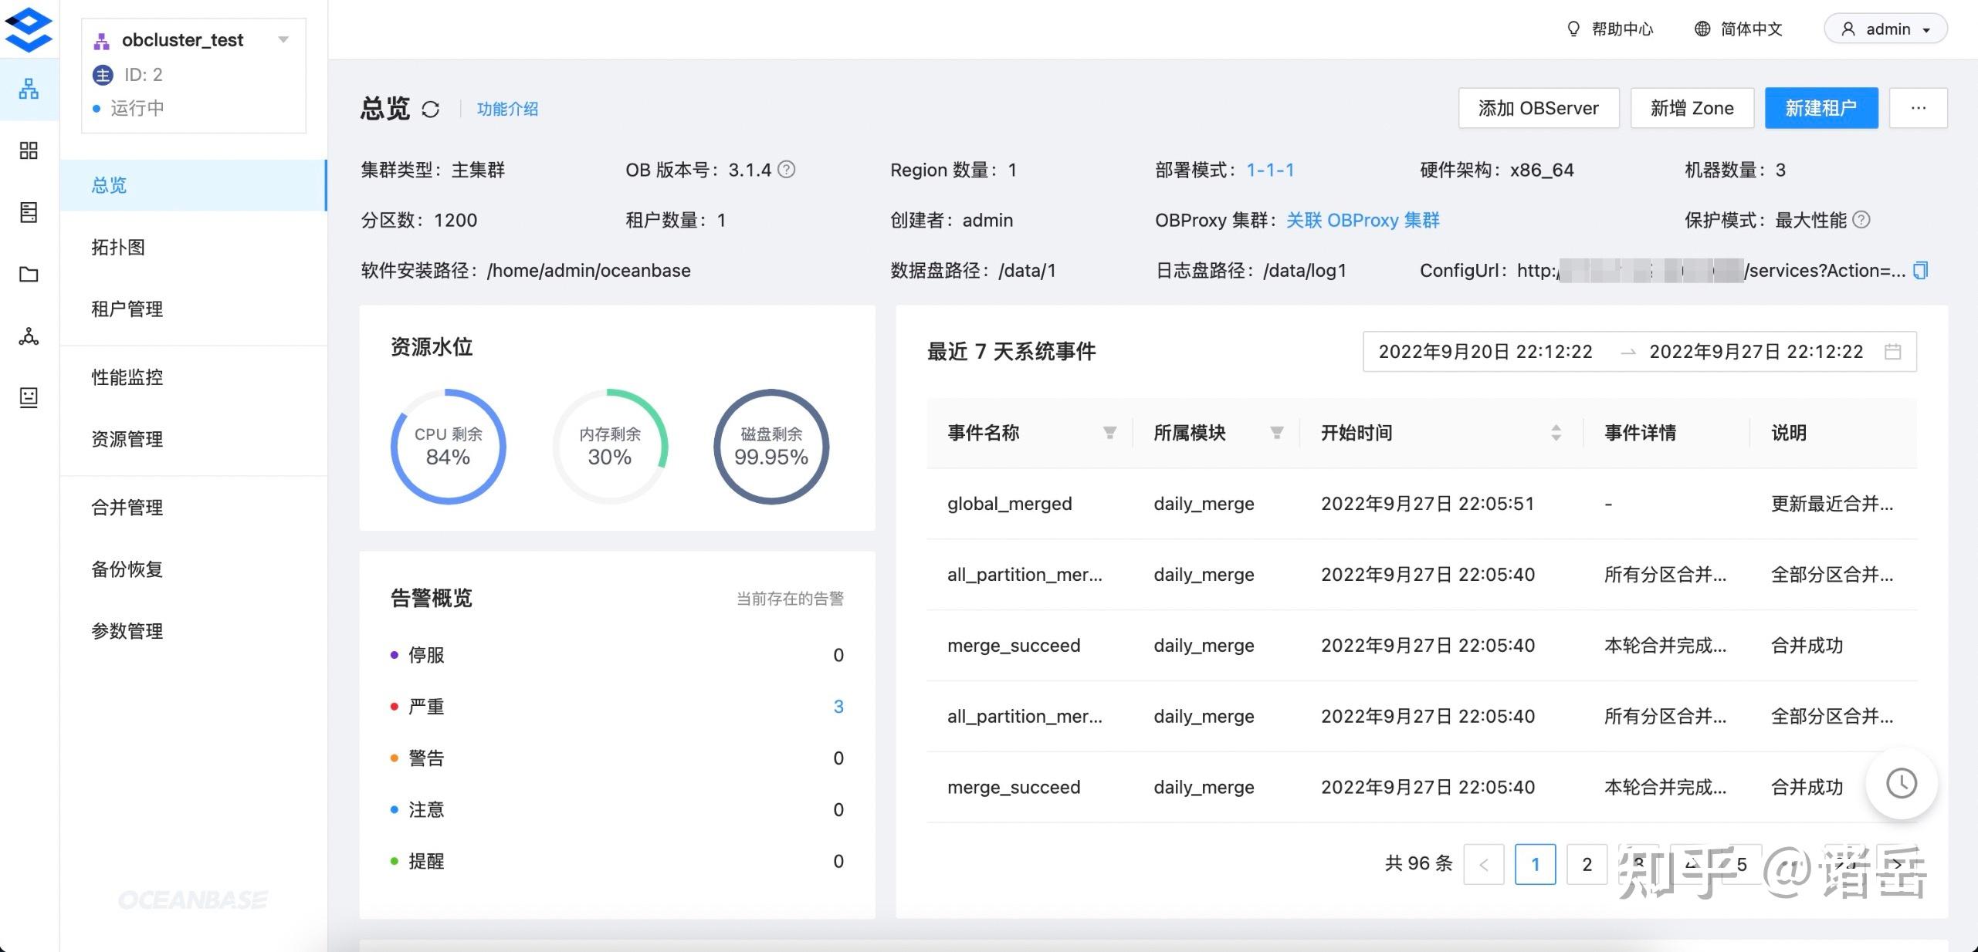The image size is (1978, 952).
Task: Open the topology cluster icon in sidebar
Action: [x=28, y=89]
